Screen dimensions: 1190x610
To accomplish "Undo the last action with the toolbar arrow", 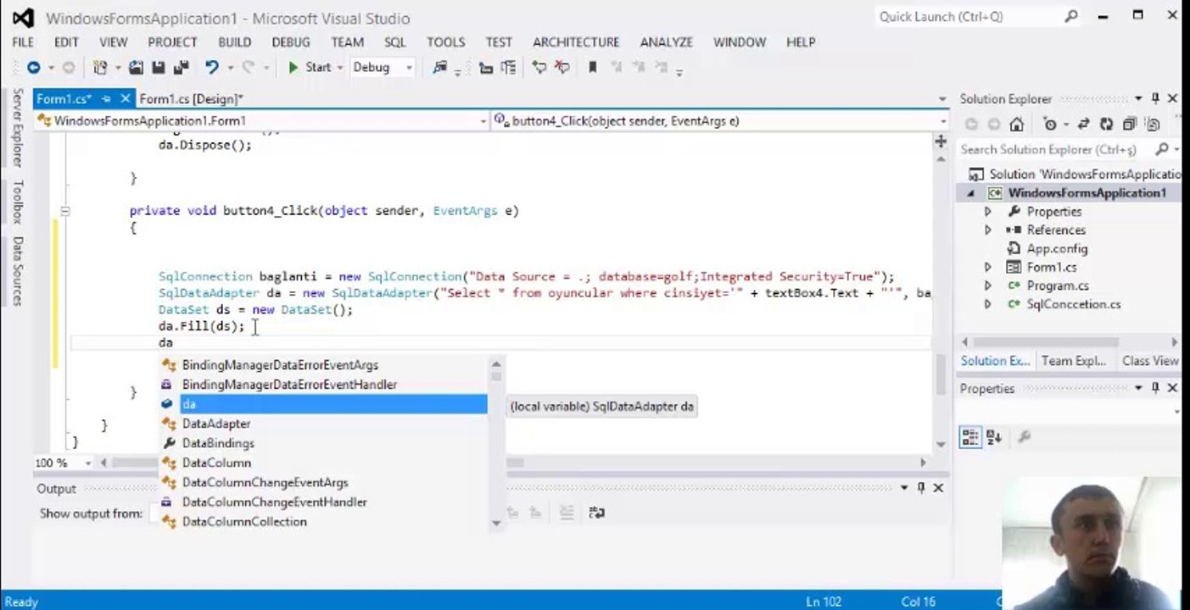I will 211,68.
